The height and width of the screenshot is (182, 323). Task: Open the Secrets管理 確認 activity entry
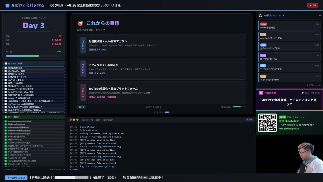(289, 26)
